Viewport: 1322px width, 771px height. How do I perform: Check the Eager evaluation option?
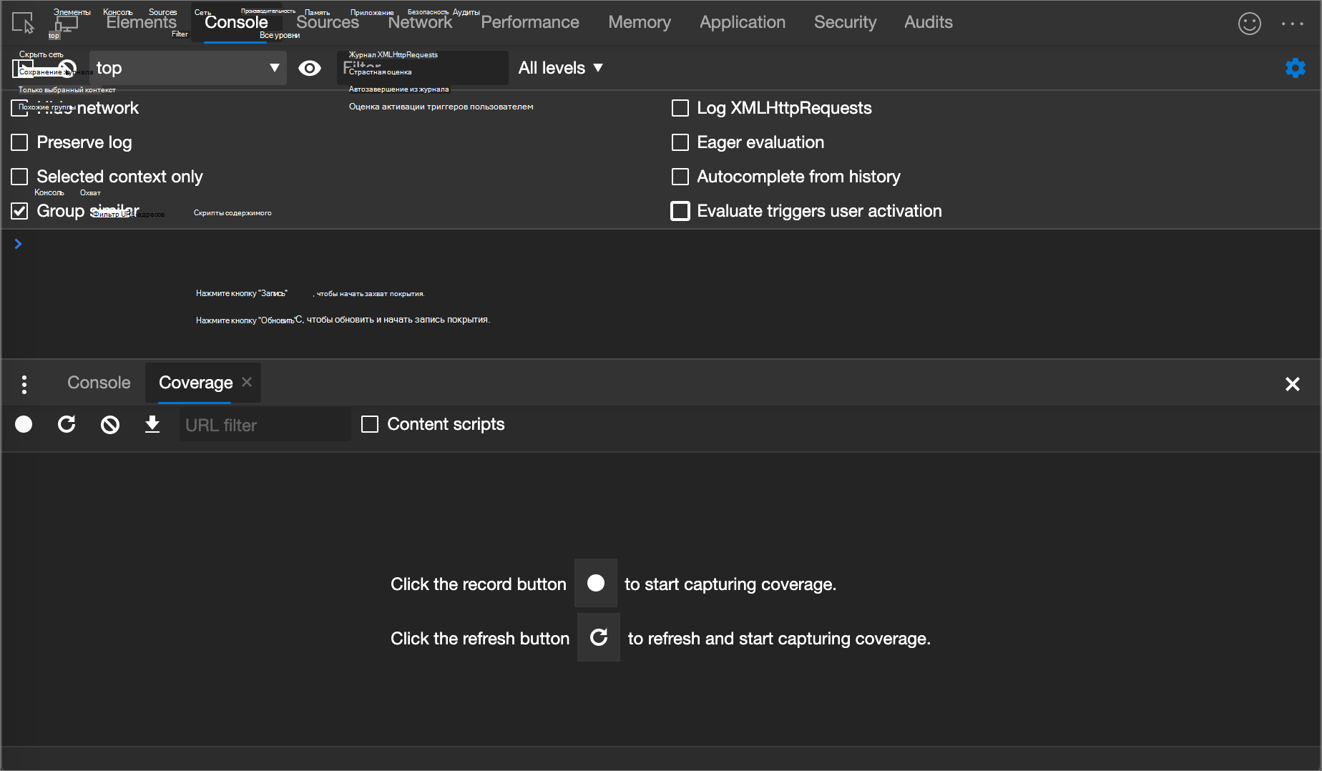pyautogui.click(x=680, y=142)
